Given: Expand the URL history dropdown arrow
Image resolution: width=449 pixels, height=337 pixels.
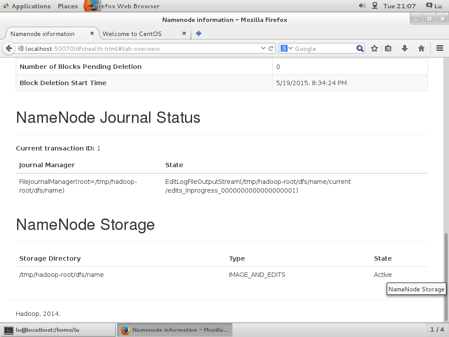Looking at the screenshot, I should [x=263, y=48].
